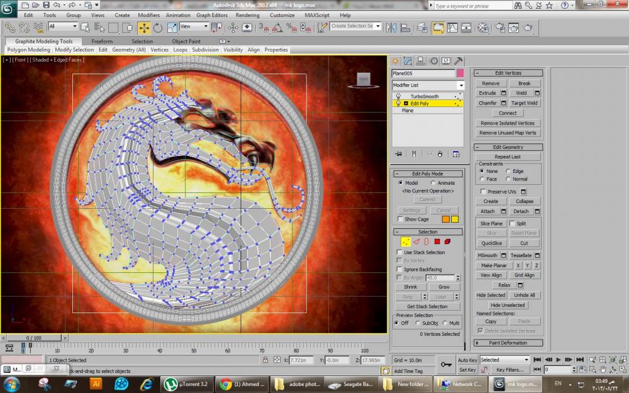629x393 pixels.
Task: Enable the Preserve UVs checkbox
Action: click(483, 192)
